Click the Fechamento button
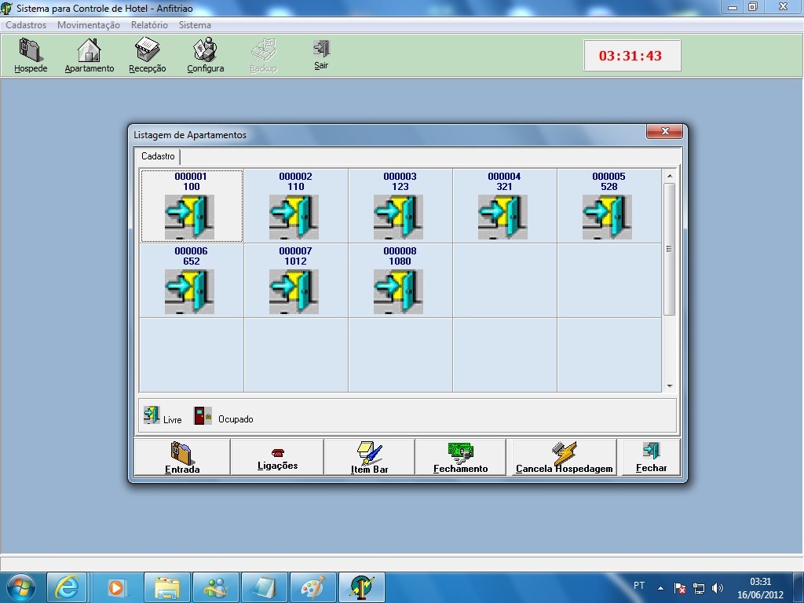The image size is (804, 603). coord(460,458)
